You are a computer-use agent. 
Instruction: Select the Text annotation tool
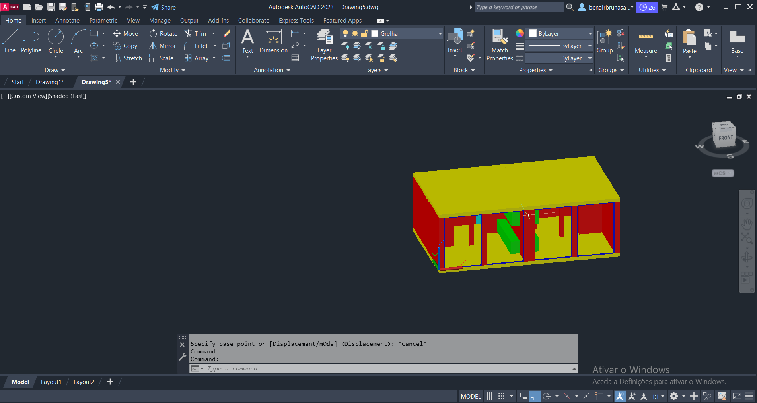pyautogui.click(x=247, y=41)
